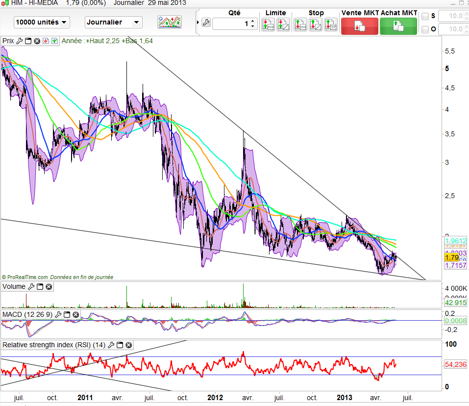Click second Limite order icon

[x=283, y=24]
